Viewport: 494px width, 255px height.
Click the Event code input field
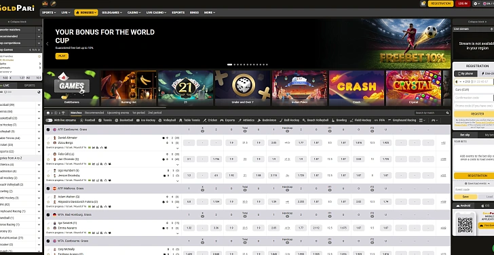pos(474,189)
